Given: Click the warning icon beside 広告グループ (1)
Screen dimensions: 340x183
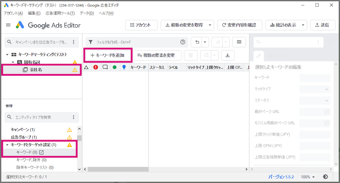Looking at the screenshot, I should pyautogui.click(x=69, y=137).
